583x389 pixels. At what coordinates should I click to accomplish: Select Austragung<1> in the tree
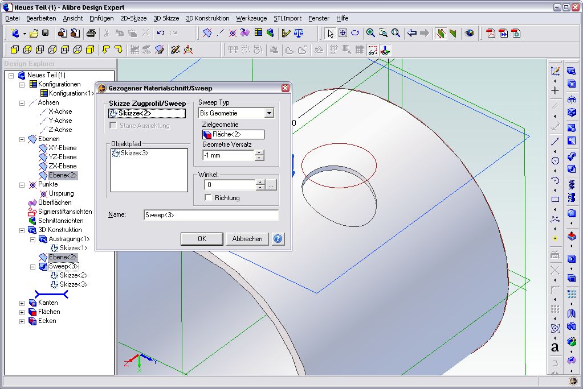[x=69, y=239]
